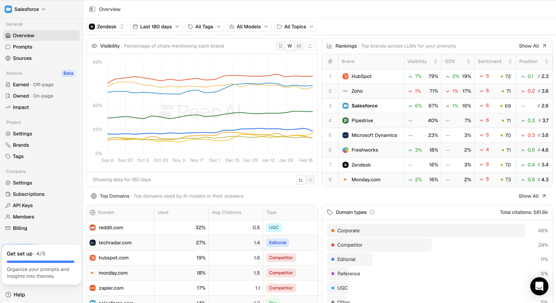This screenshot has height=303, width=556.
Task: Click Show All for Top Domains
Action: tap(532, 196)
